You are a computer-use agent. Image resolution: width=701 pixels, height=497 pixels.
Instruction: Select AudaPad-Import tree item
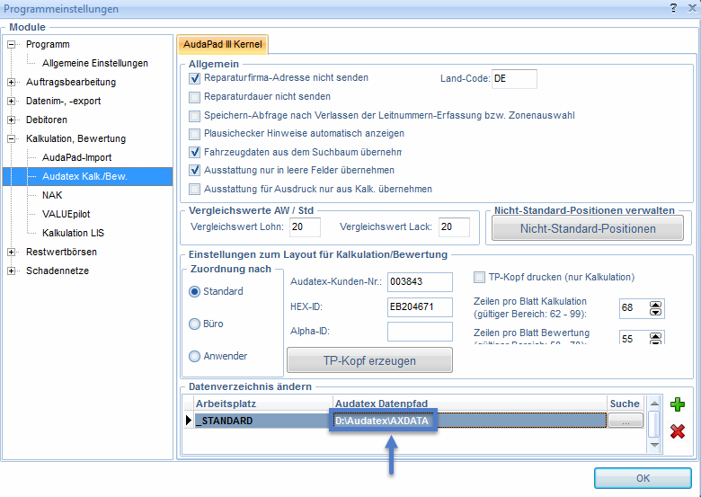pyautogui.click(x=76, y=157)
